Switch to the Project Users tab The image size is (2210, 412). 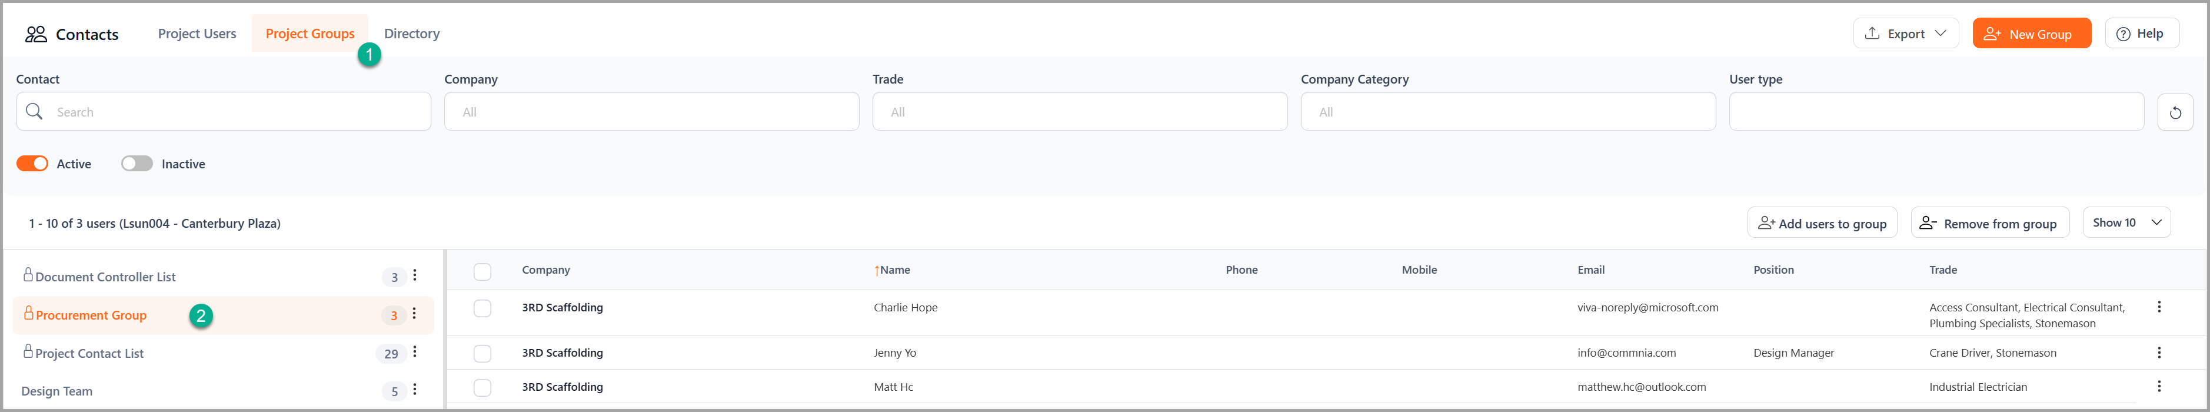pos(197,34)
